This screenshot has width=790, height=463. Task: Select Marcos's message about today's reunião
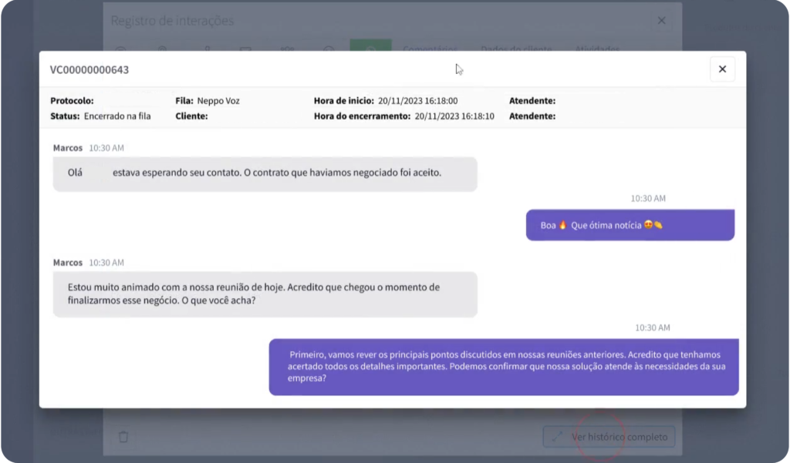(265, 294)
